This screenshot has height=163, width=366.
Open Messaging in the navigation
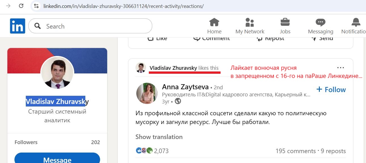click(x=321, y=26)
